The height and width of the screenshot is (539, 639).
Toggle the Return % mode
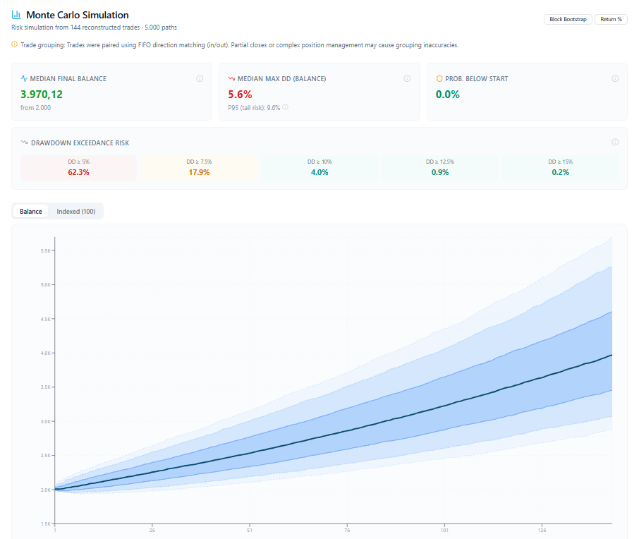[611, 19]
